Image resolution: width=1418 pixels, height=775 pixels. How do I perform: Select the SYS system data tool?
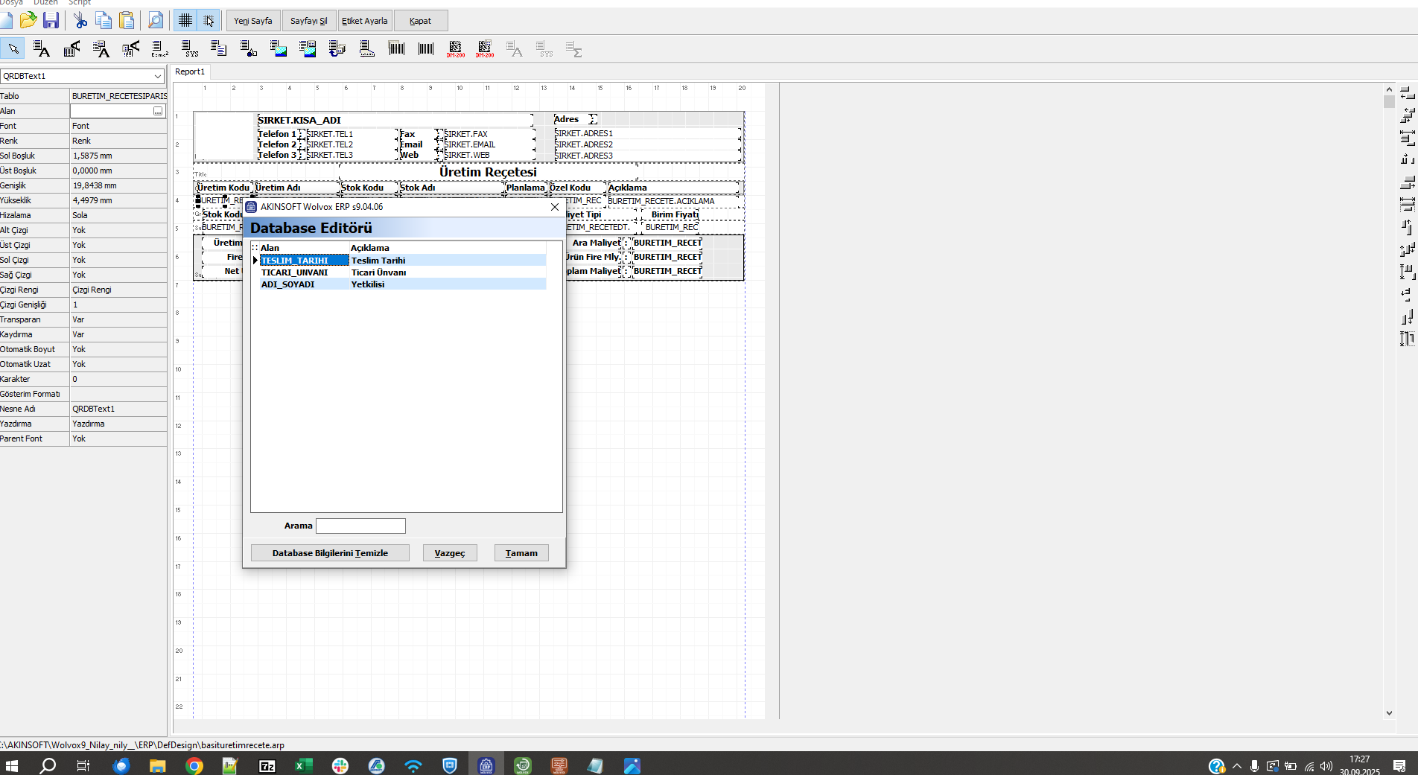(189, 49)
